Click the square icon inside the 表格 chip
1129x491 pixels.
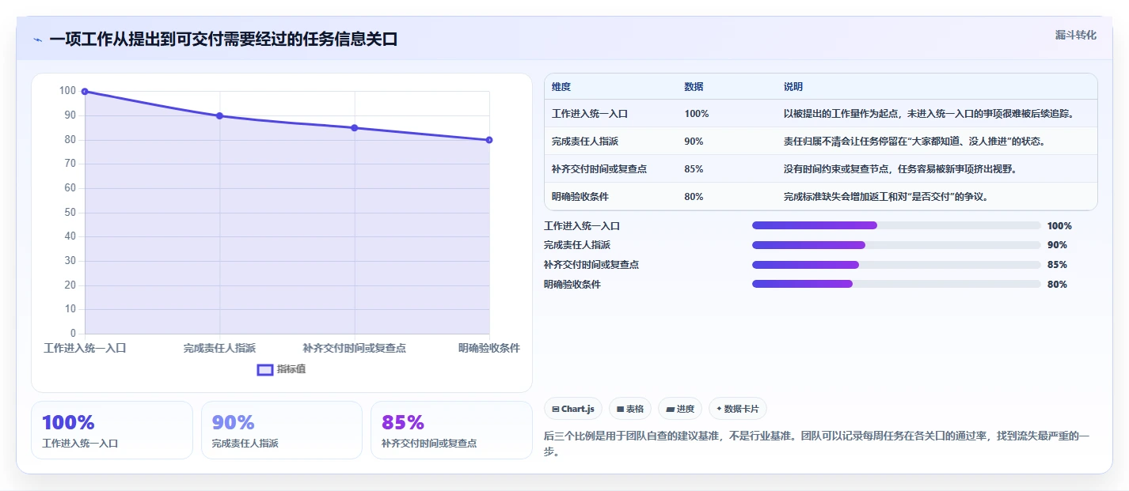pos(621,409)
